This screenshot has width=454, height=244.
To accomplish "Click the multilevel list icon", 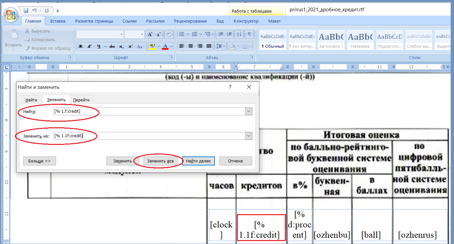I will pyautogui.click(x=208, y=34).
